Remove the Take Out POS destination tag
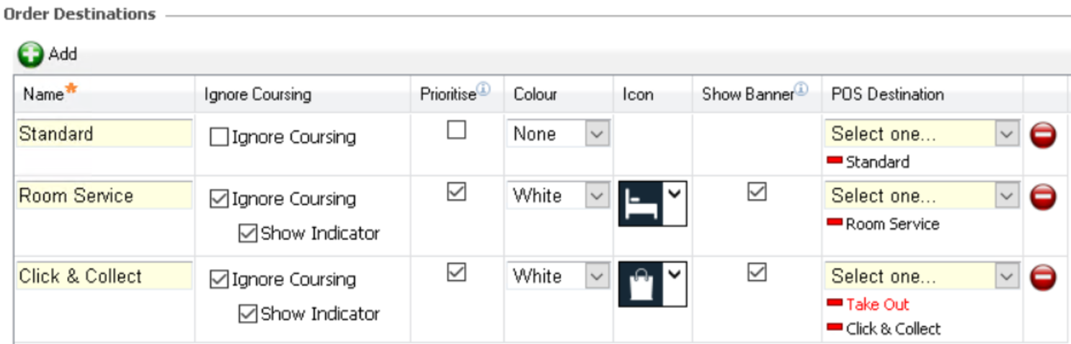The image size is (1071, 344). [x=835, y=303]
